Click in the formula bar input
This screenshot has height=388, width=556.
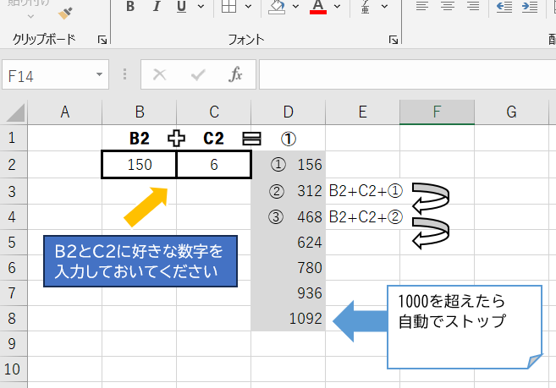point(406,74)
